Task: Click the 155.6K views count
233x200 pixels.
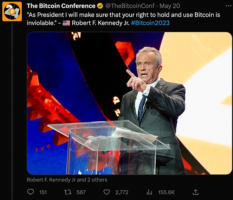Action: click(166, 192)
